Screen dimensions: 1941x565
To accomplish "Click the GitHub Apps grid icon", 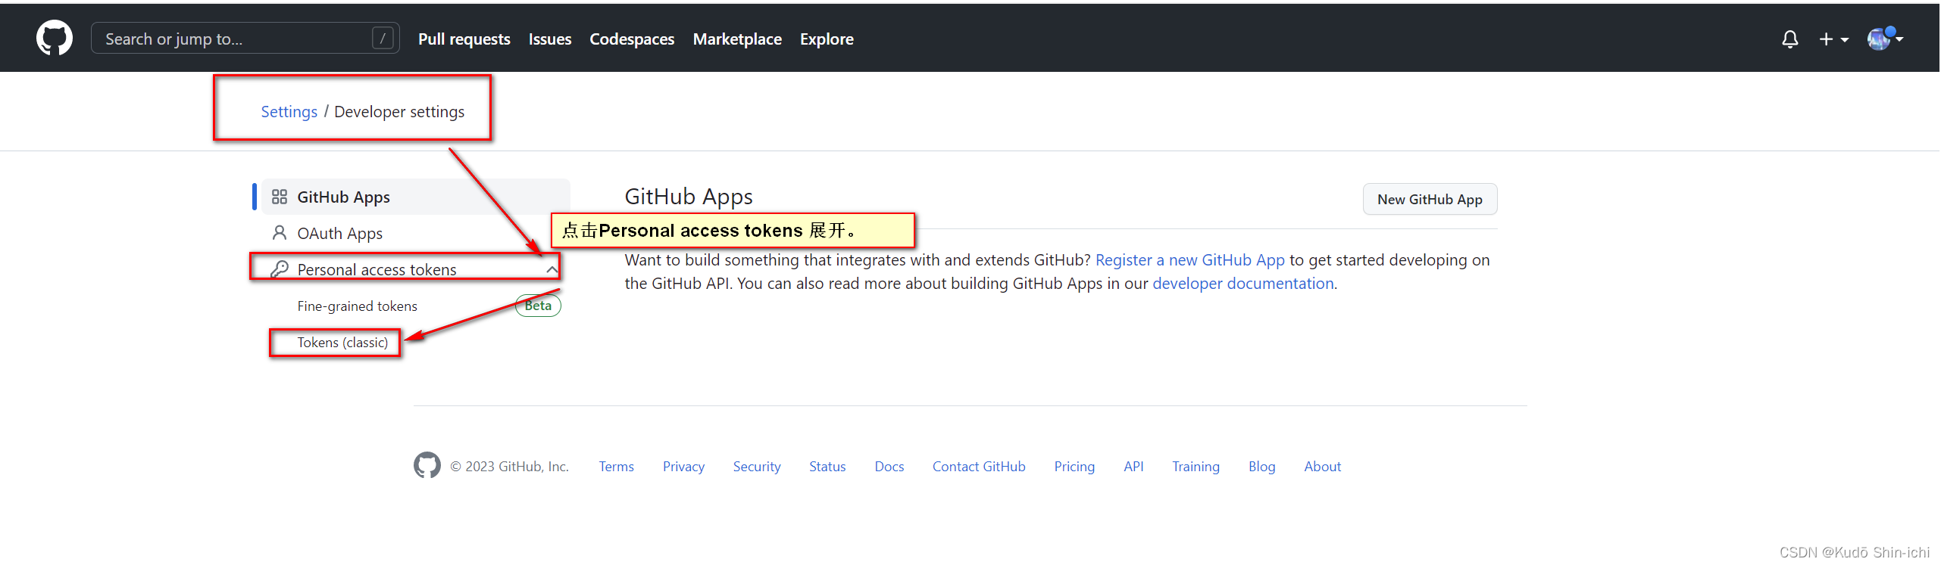I will coord(280,197).
